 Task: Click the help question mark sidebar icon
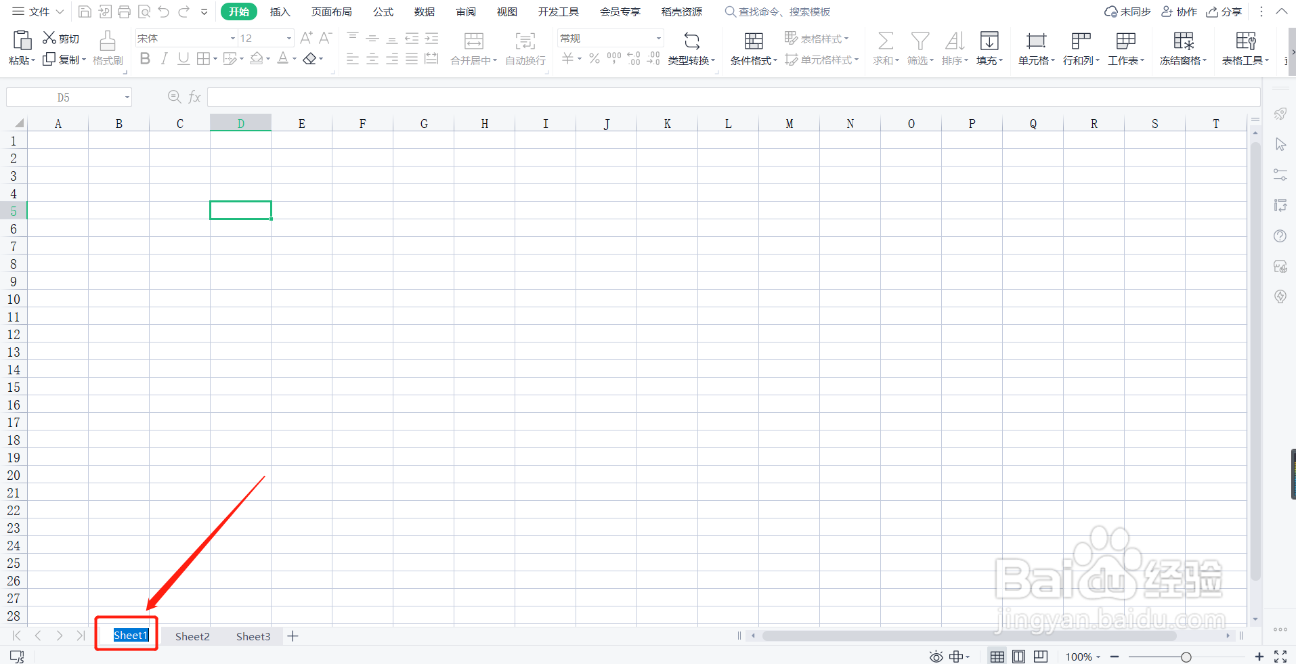point(1280,236)
